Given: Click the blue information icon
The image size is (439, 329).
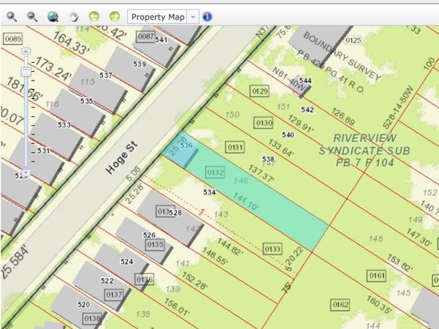Looking at the screenshot, I should pos(207,16).
